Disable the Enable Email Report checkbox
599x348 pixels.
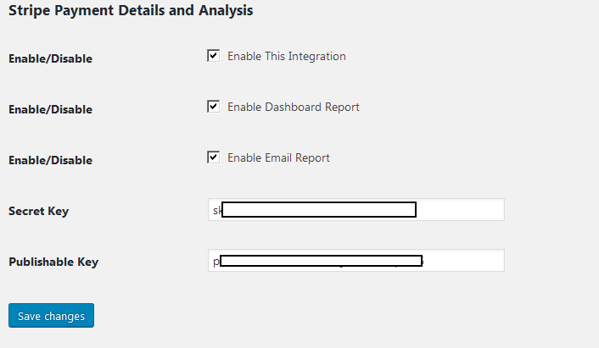click(x=213, y=157)
